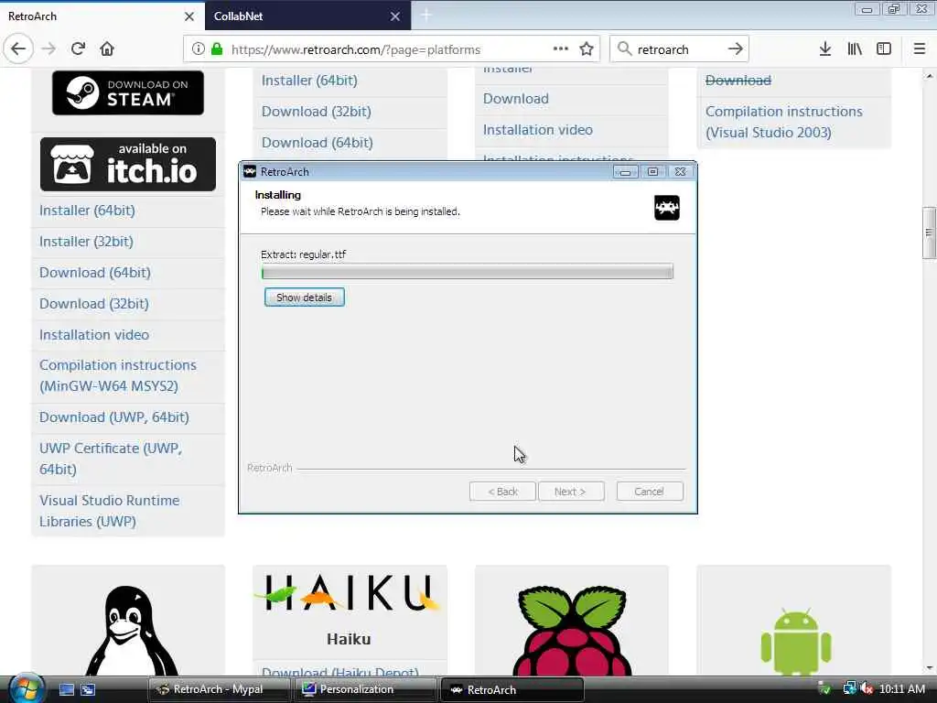Viewport: 937px width, 703px height.
Task: Click the Cancel button in installer
Action: pos(650,492)
